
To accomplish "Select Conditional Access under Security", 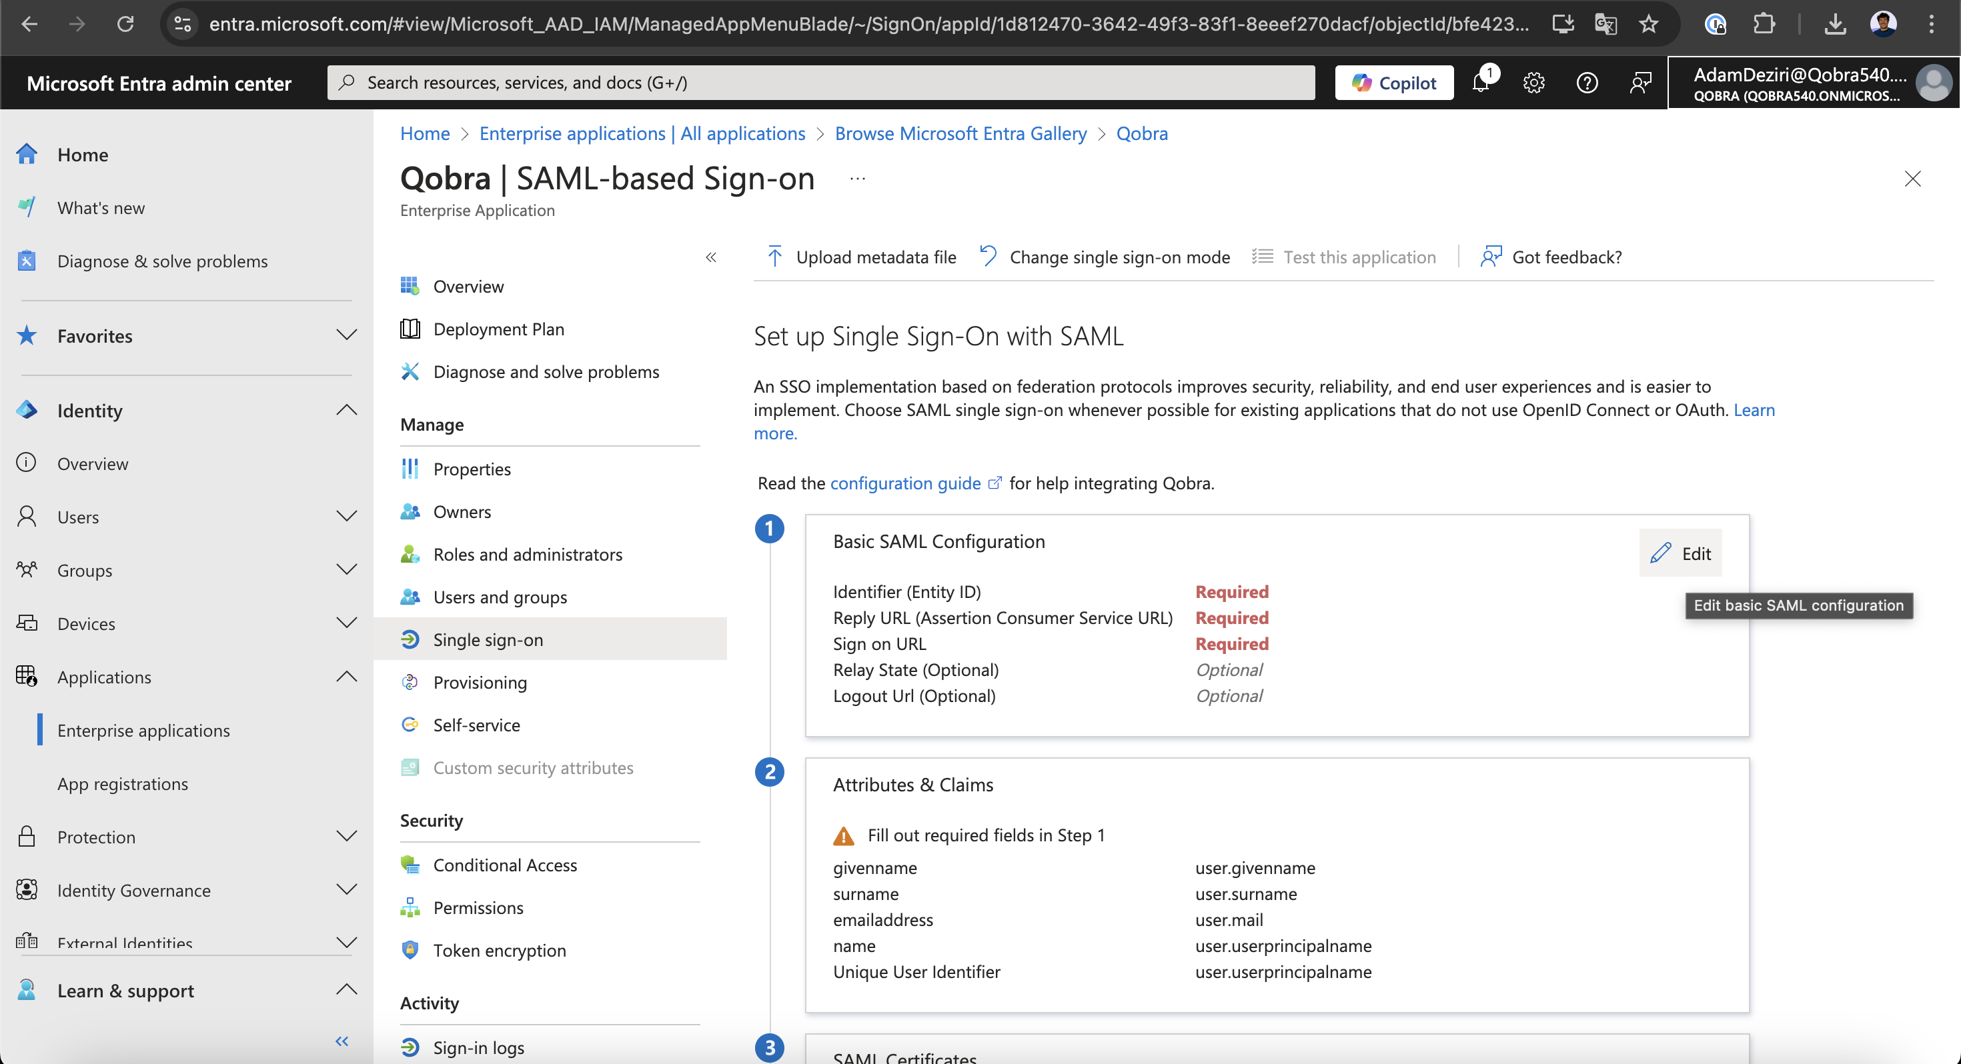I will (x=504, y=865).
